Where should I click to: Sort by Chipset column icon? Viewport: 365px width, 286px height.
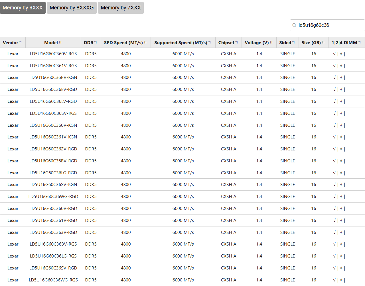[x=237, y=42]
